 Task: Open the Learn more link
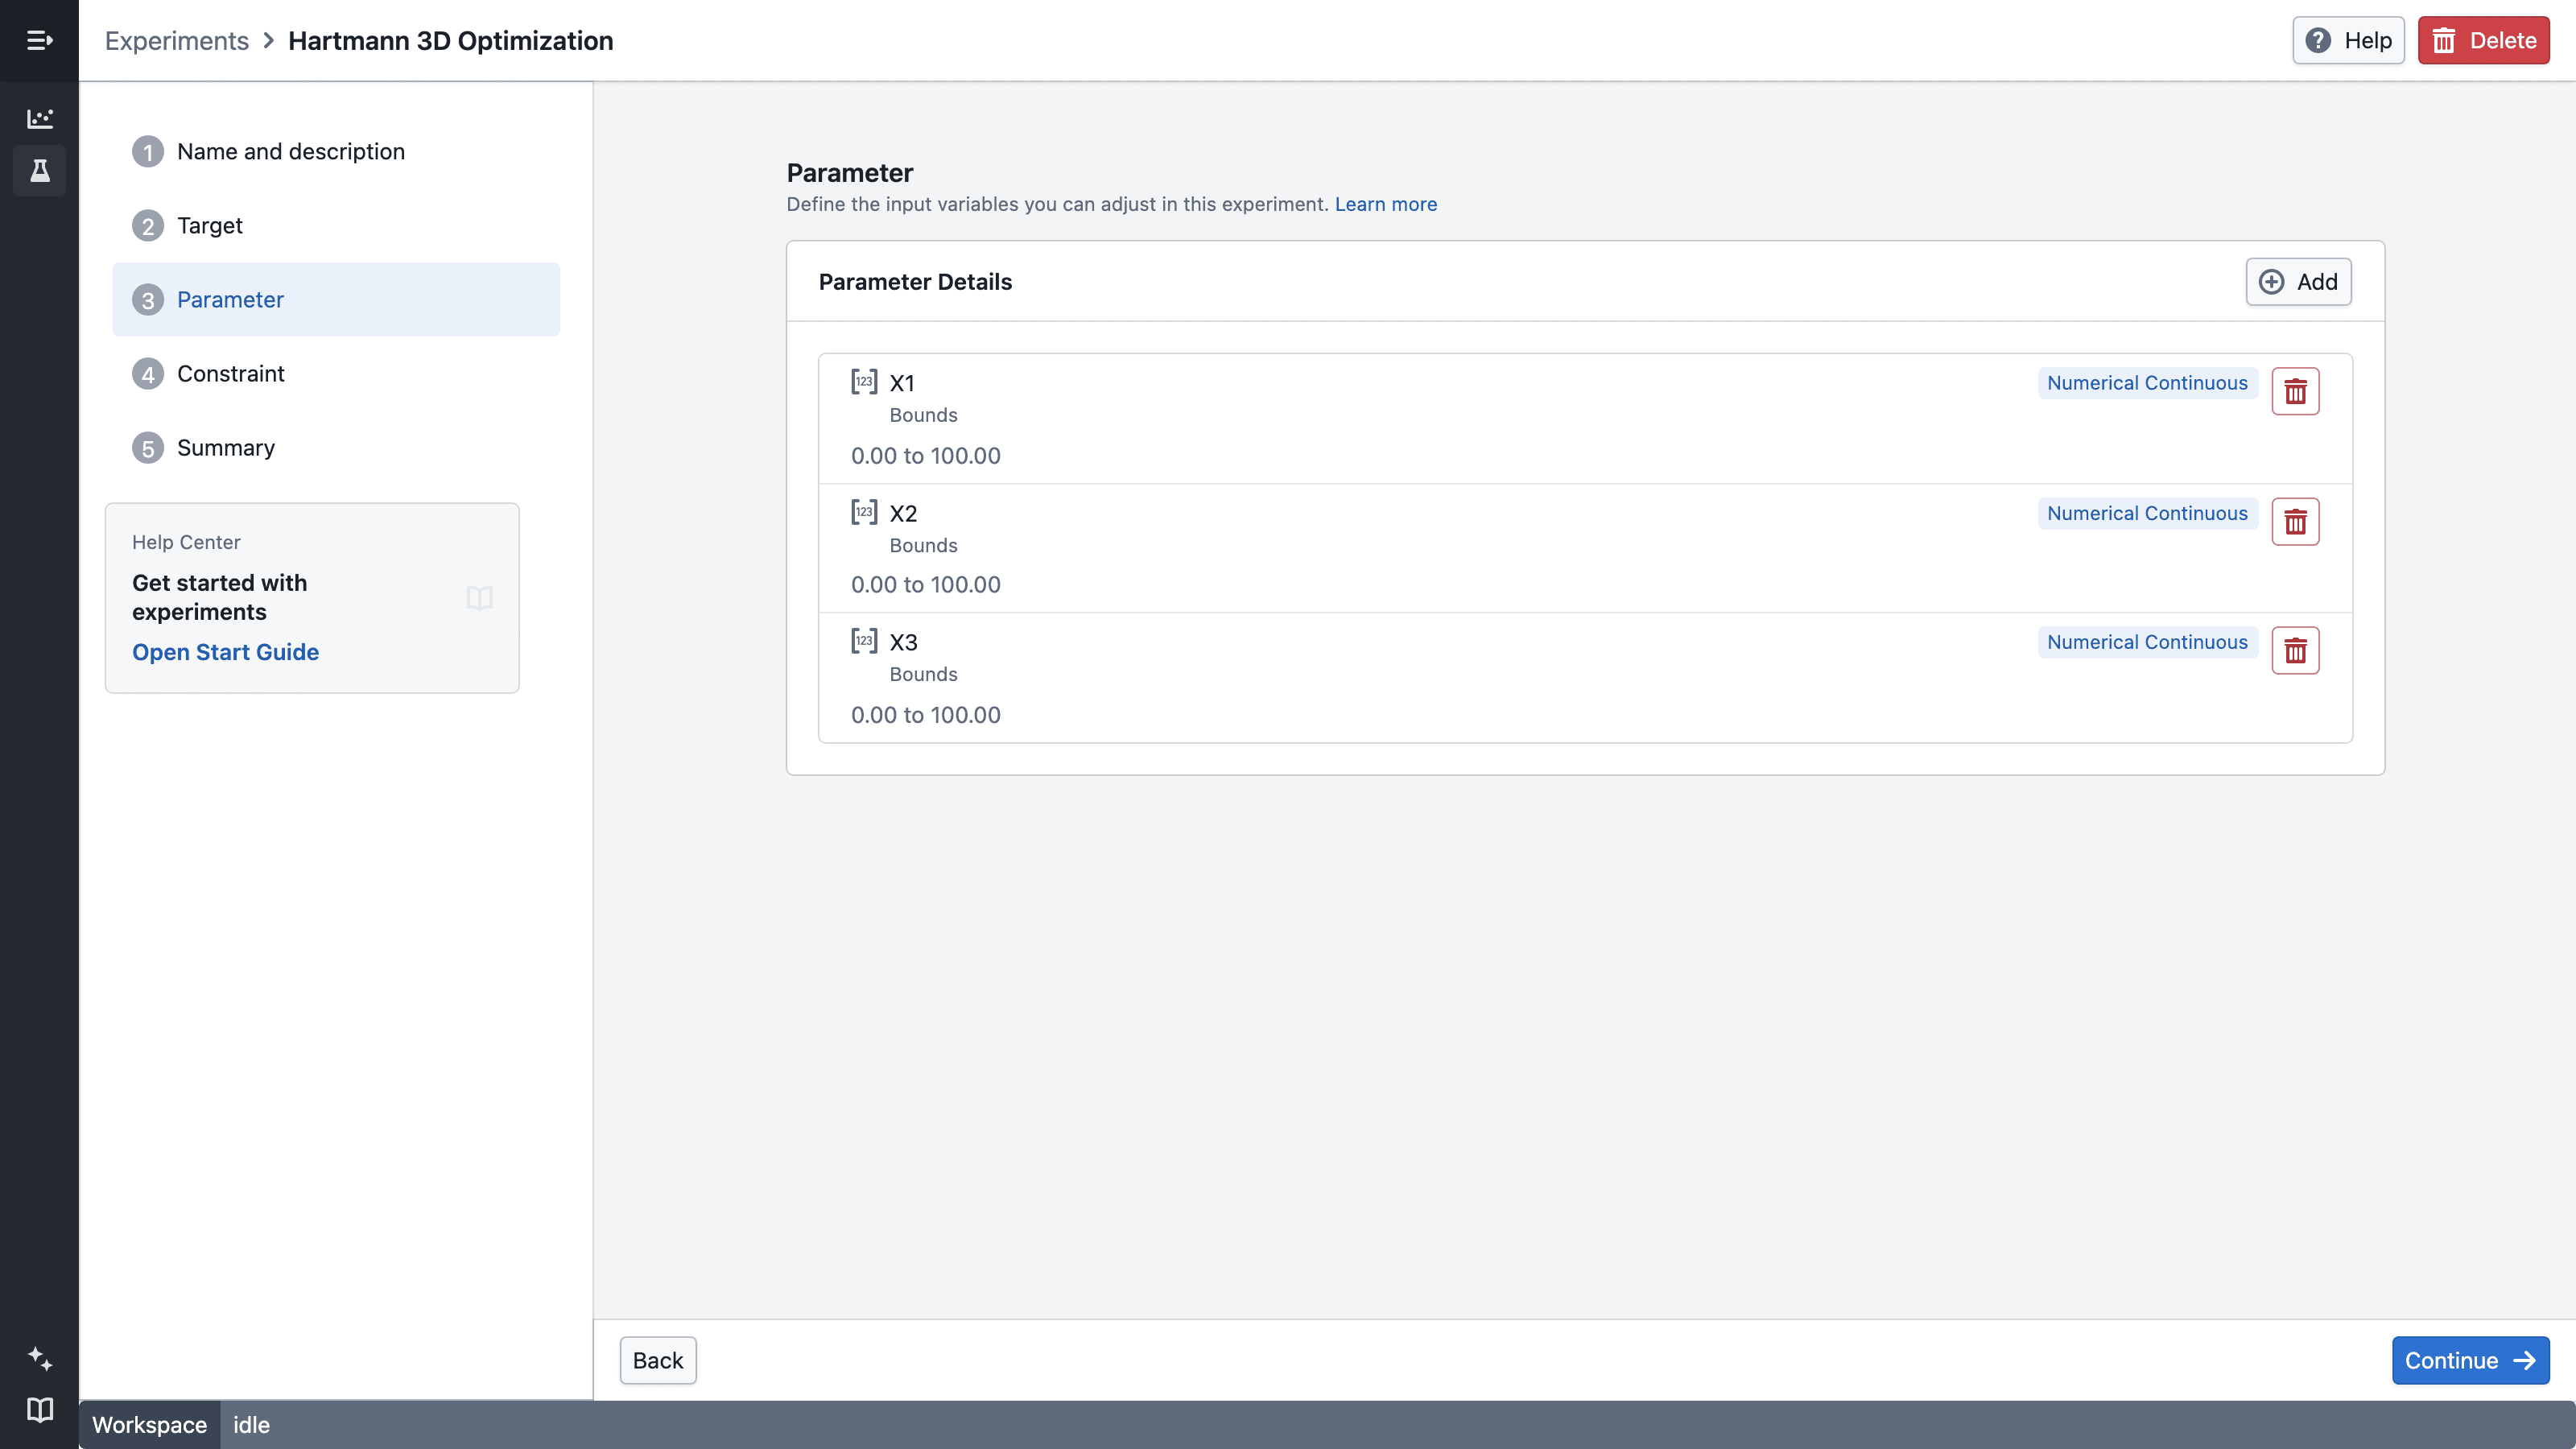[x=1385, y=204]
